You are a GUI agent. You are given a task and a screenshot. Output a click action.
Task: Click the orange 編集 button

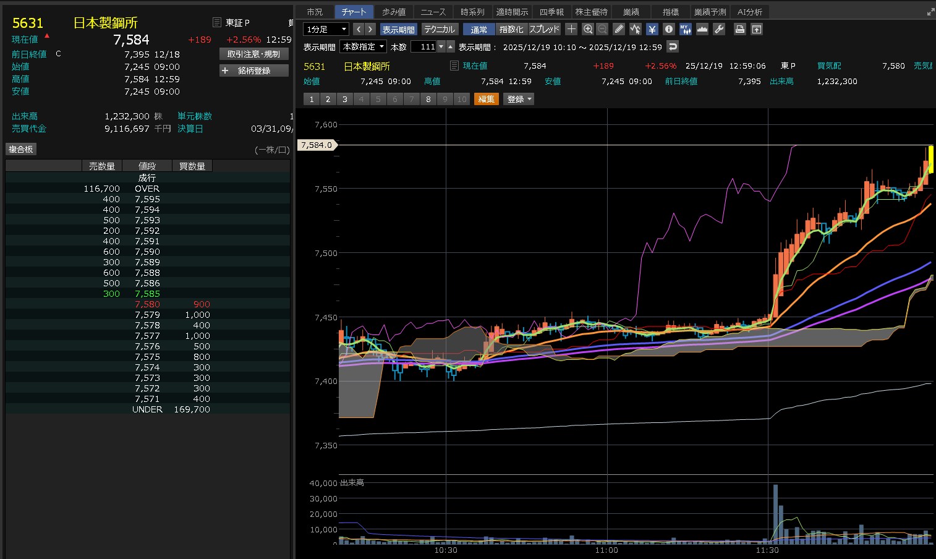[487, 99]
